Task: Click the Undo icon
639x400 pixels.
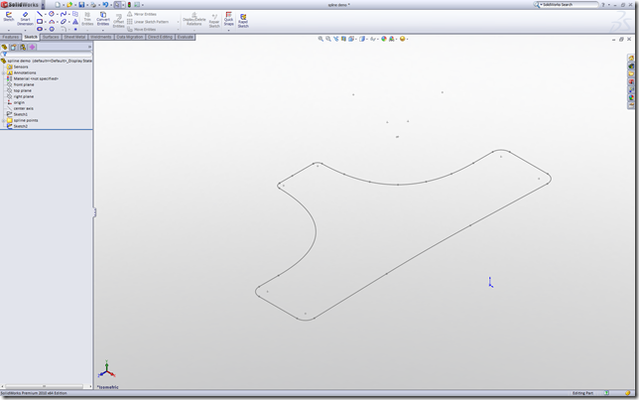Action: pyautogui.click(x=105, y=5)
